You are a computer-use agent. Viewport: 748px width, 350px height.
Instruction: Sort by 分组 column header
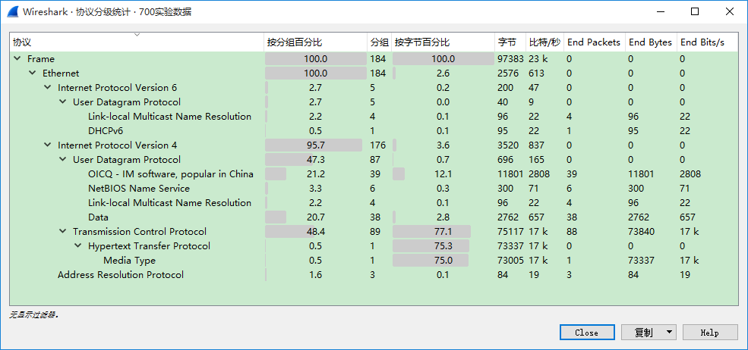pos(380,42)
